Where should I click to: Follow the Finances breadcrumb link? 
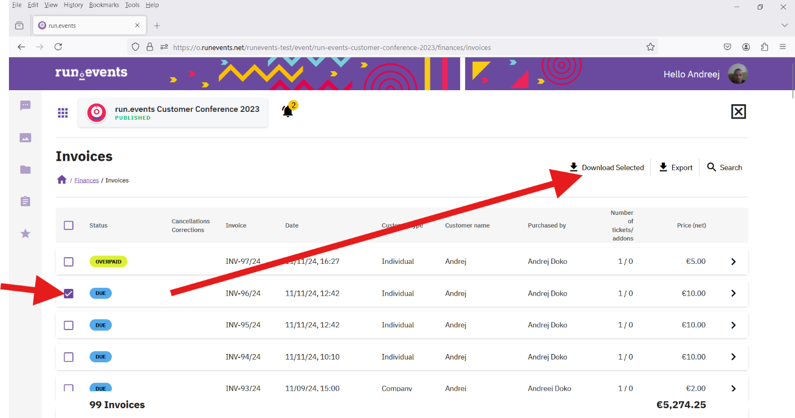coord(86,180)
